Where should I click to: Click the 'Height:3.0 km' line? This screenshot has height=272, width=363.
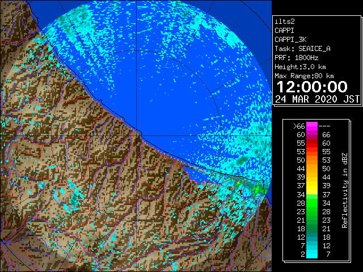pyautogui.click(x=300, y=67)
